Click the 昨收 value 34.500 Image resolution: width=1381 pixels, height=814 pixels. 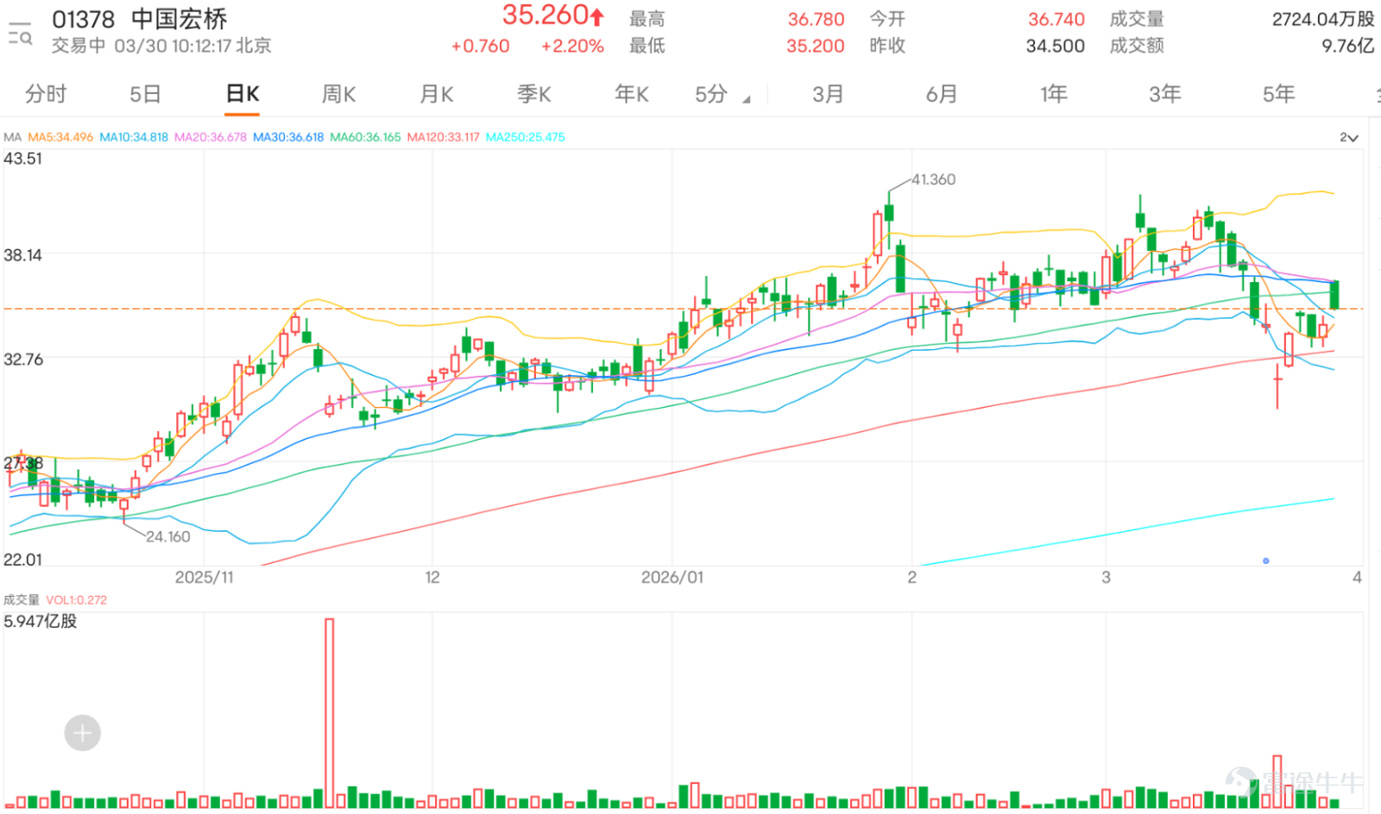point(1056,46)
